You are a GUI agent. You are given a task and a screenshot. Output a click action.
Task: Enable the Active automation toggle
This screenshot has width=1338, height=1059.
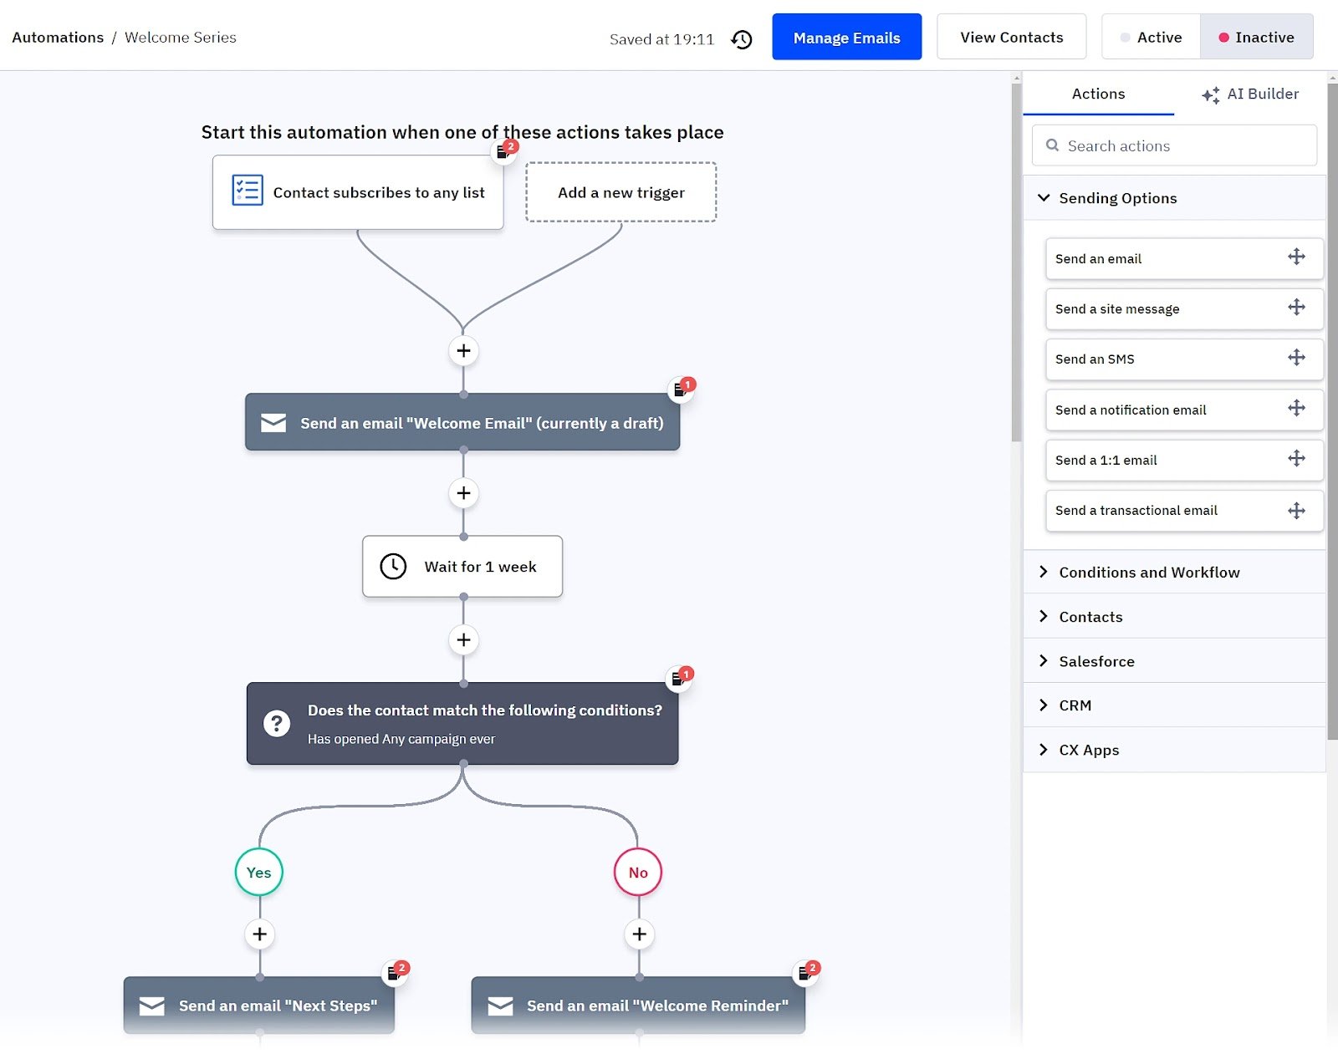coord(1150,37)
